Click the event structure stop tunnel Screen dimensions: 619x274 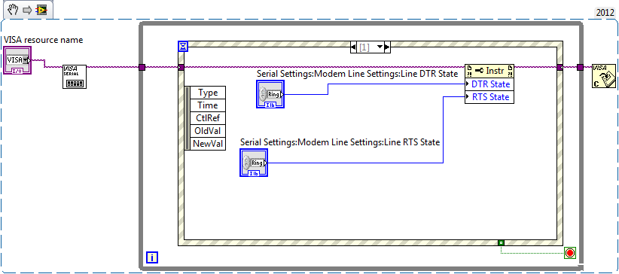tap(501, 242)
